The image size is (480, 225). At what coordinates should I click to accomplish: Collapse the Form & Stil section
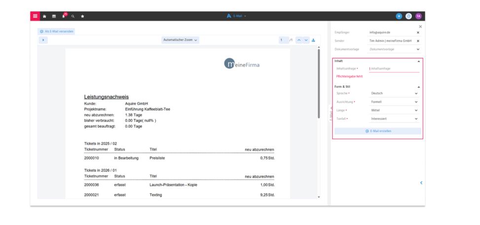point(419,87)
